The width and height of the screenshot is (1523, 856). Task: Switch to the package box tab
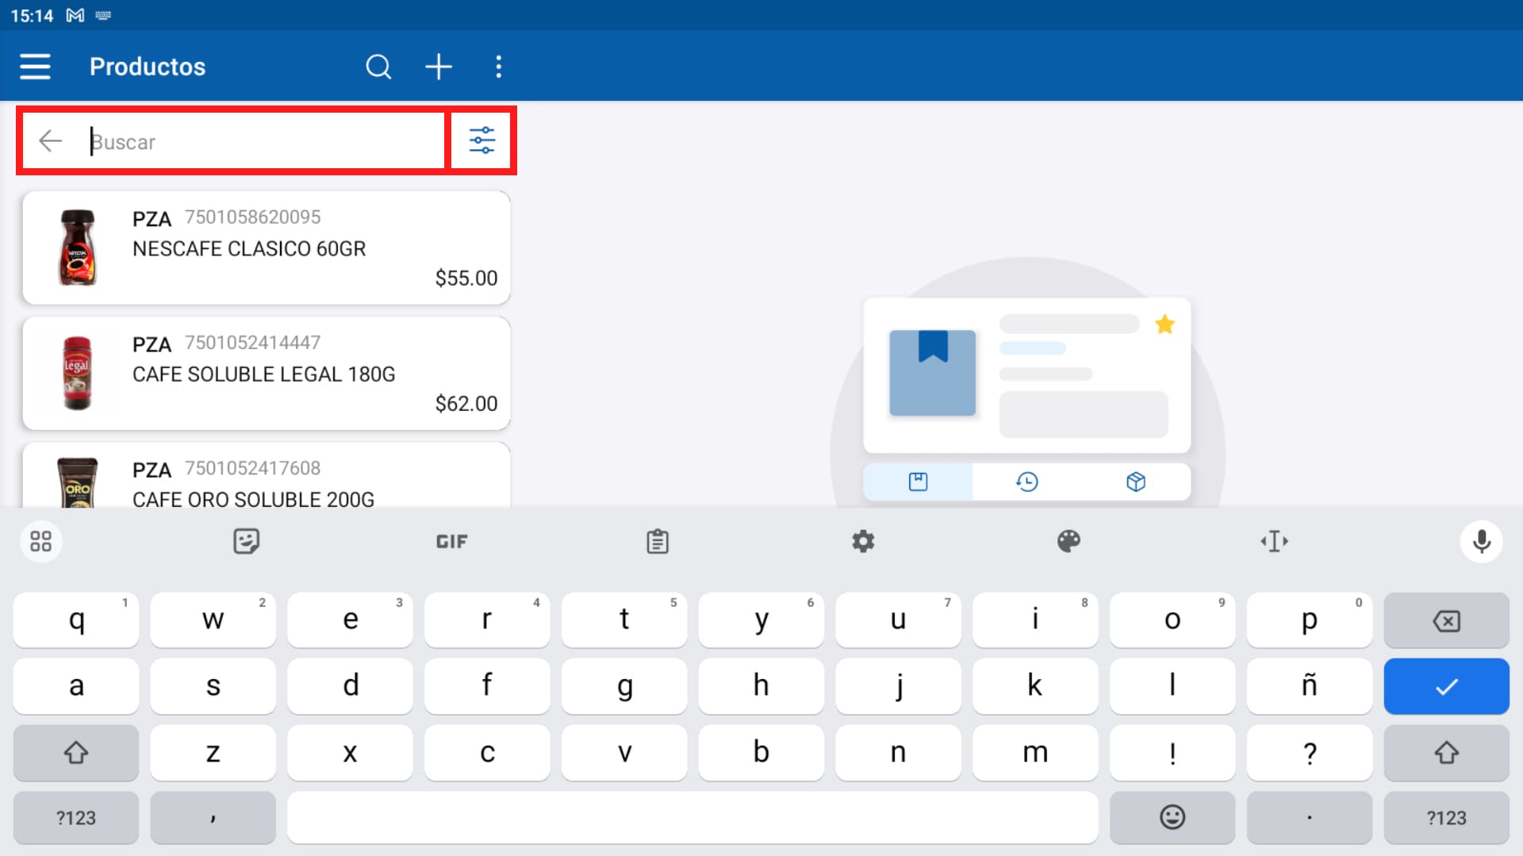point(1135,482)
